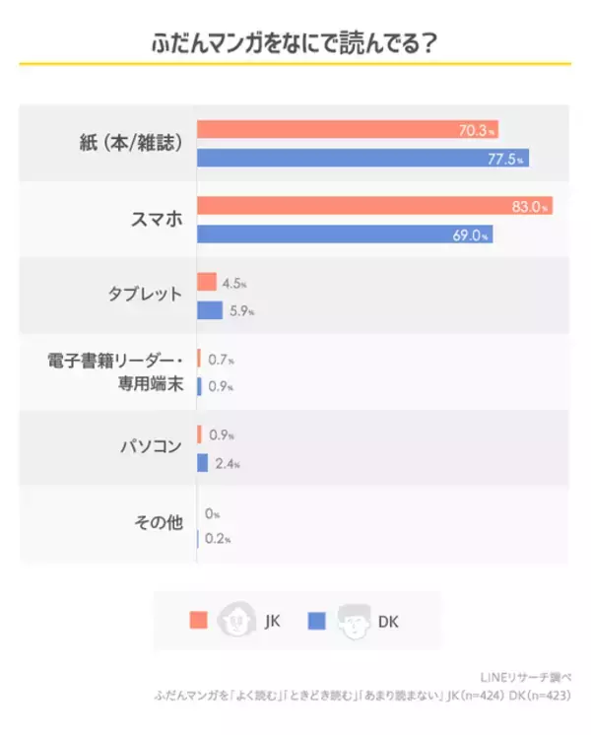Click the orange スマホ bar showing 83.0%
Image resolution: width=591 pixels, height=735 pixels.
[x=374, y=206]
